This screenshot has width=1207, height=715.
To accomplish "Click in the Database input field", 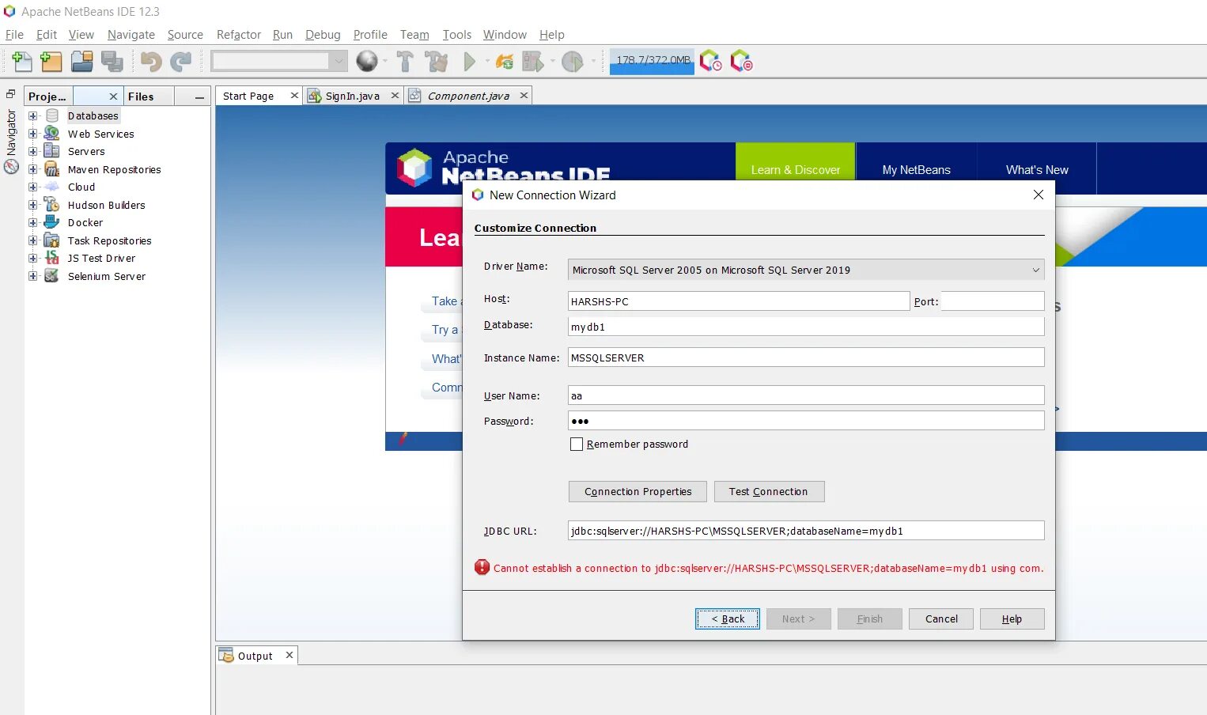I will (806, 327).
